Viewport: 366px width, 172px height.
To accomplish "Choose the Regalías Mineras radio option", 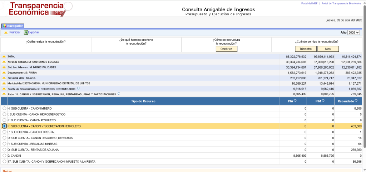I will pos(4,144).
